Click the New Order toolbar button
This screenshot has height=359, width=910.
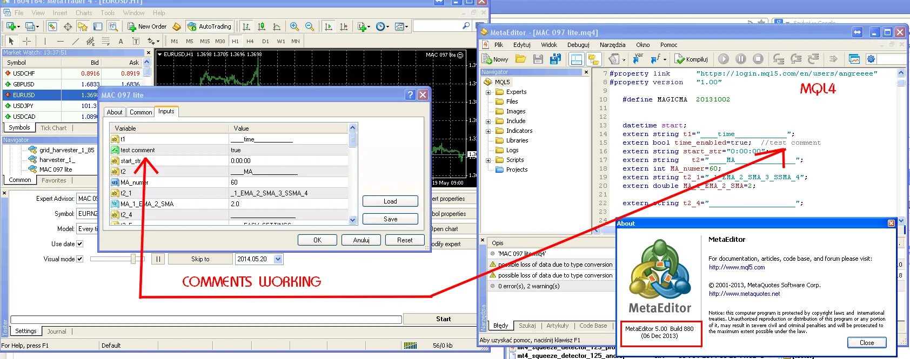(x=147, y=26)
